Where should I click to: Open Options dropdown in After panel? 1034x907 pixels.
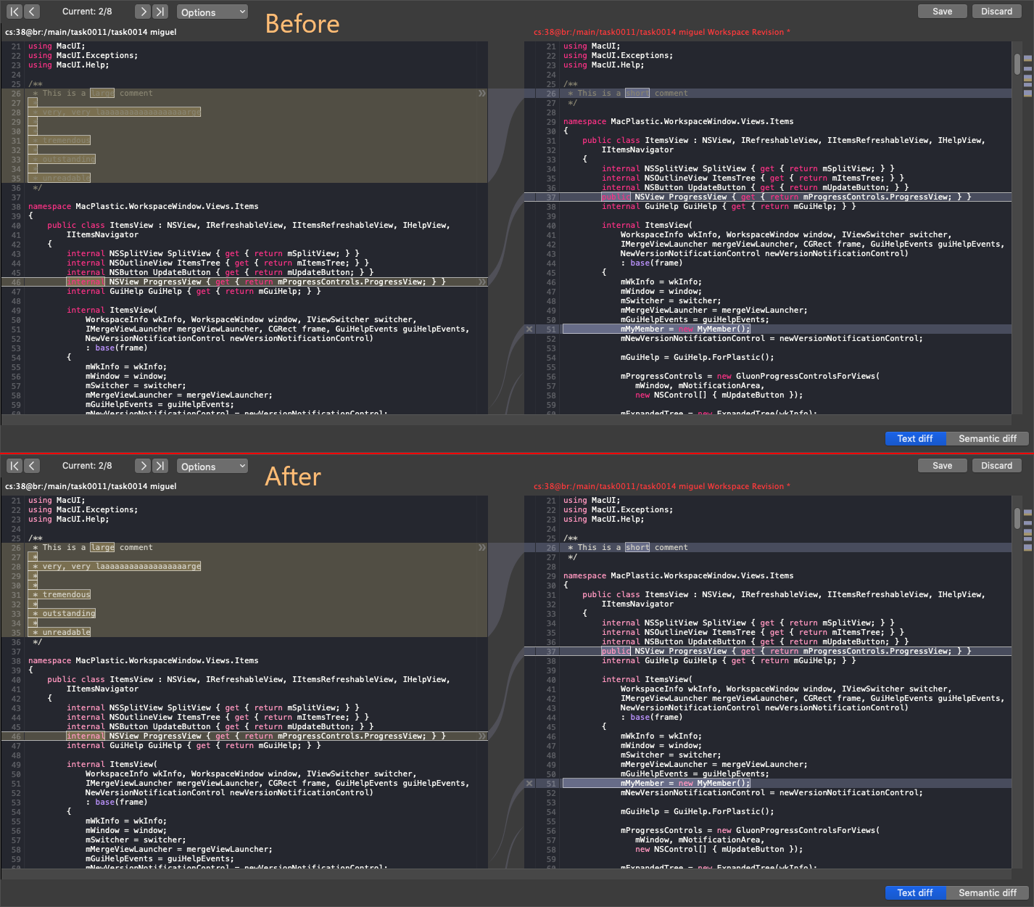point(212,467)
